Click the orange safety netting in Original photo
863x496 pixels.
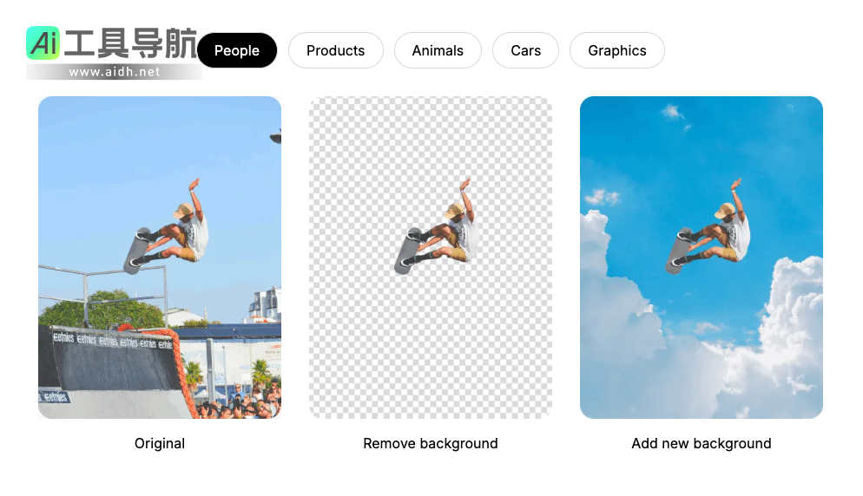[177, 362]
